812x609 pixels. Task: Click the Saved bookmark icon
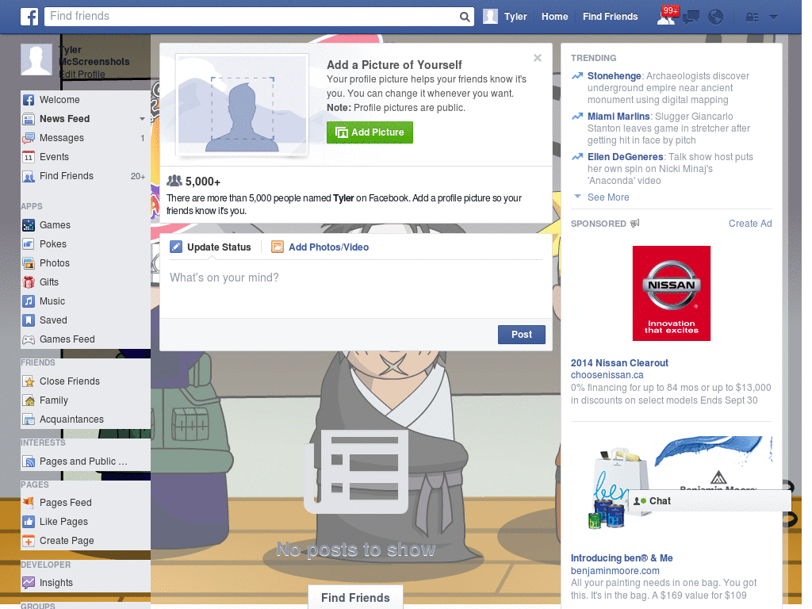click(29, 320)
